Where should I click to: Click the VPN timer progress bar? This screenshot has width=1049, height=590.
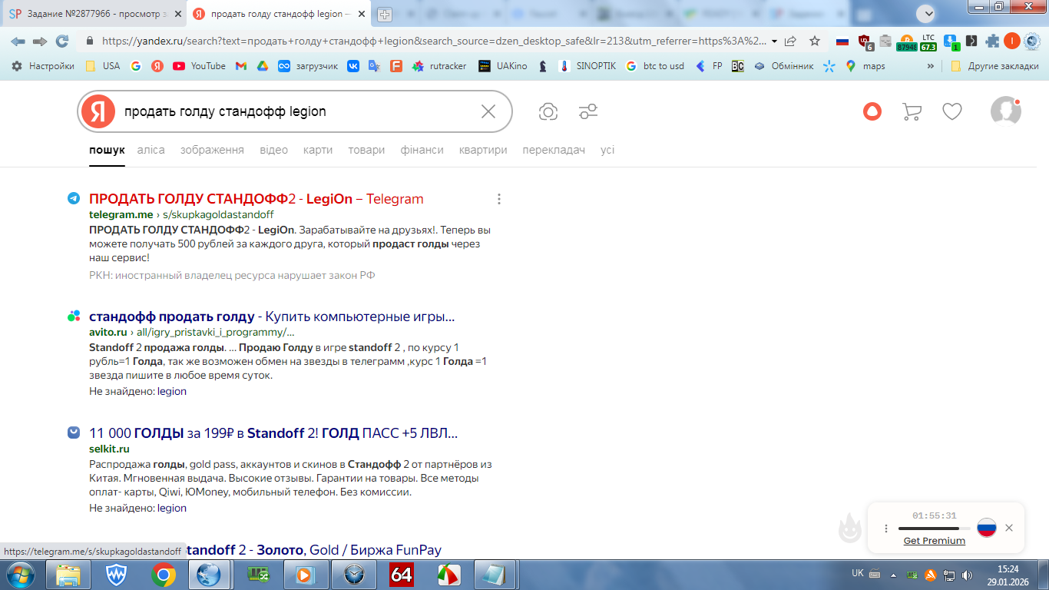tap(935, 529)
